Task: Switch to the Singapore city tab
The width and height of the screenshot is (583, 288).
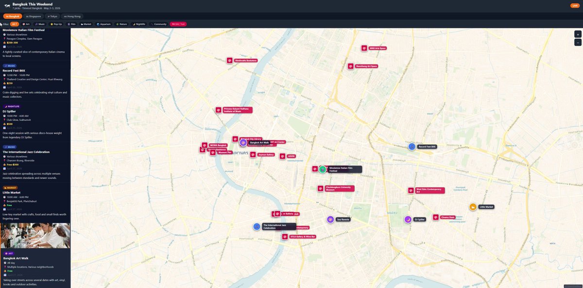Action: [x=34, y=16]
